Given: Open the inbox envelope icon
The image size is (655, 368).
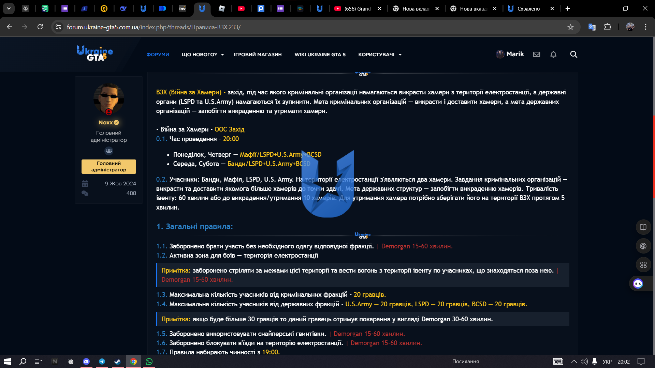Looking at the screenshot, I should pos(537,54).
